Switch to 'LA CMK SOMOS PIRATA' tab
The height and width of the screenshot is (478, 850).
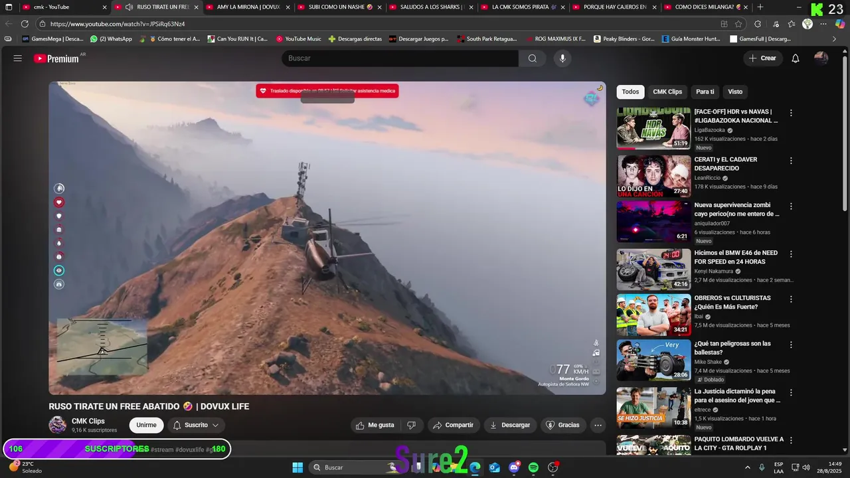tap(523, 7)
